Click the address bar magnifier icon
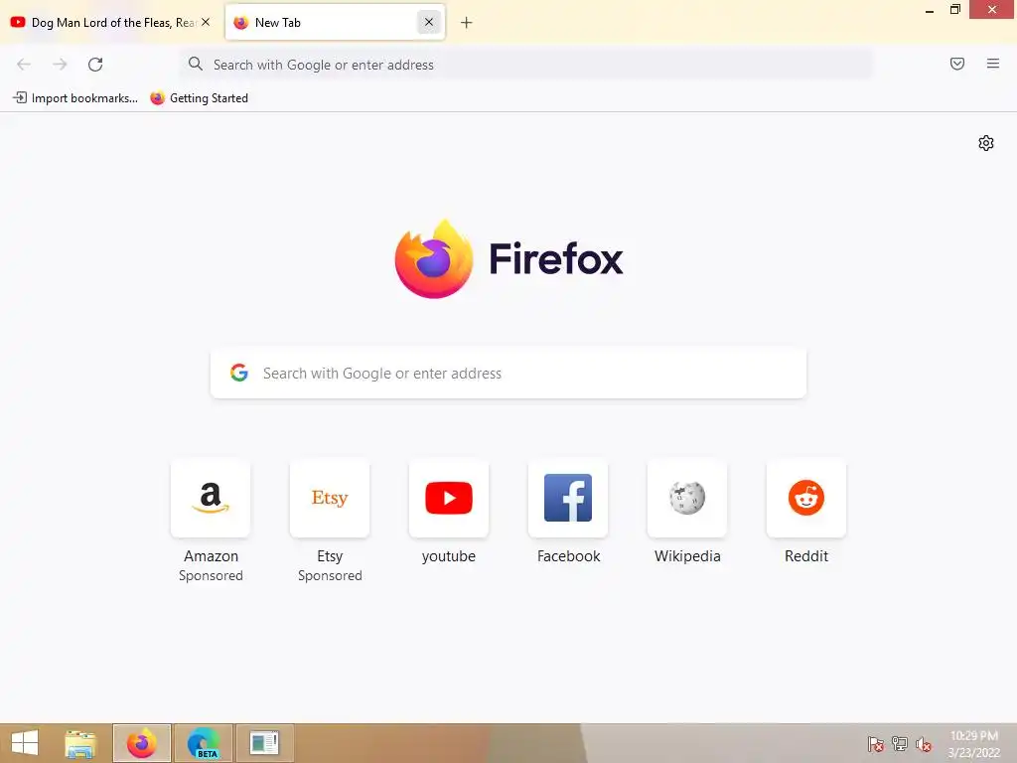 click(x=196, y=64)
